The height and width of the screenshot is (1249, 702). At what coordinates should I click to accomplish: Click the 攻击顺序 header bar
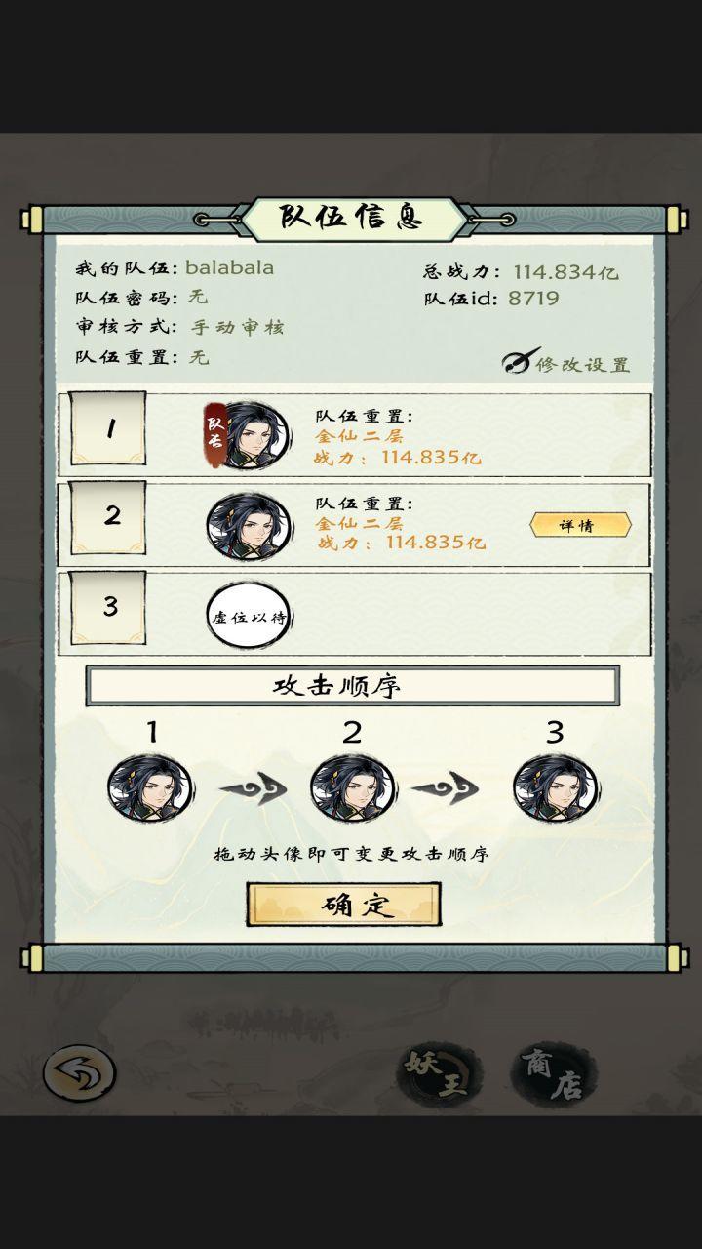tap(352, 686)
